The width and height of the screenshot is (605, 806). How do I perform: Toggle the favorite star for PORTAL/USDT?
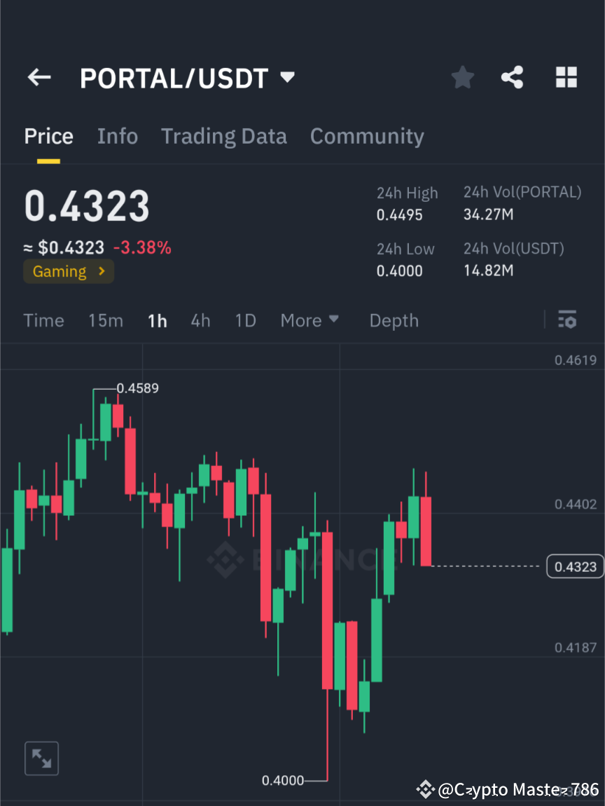pos(462,77)
